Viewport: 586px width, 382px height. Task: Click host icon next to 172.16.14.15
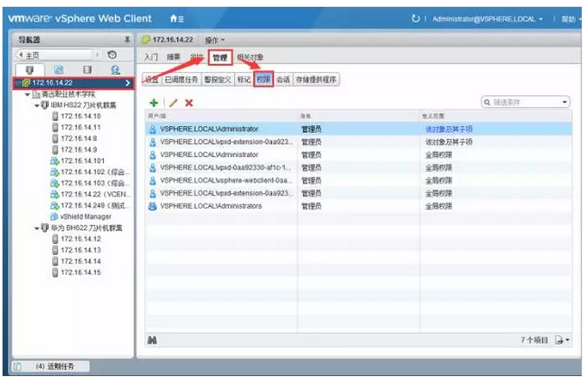(55, 272)
